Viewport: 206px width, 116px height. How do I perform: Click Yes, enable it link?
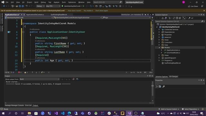pyautogui.click(x=88, y=11)
